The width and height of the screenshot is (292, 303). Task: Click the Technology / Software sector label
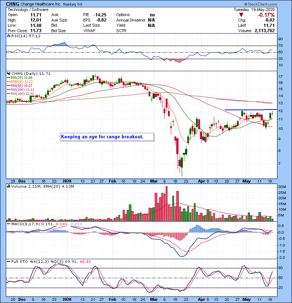point(28,9)
